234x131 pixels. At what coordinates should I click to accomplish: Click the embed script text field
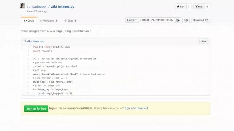tap(157, 20)
